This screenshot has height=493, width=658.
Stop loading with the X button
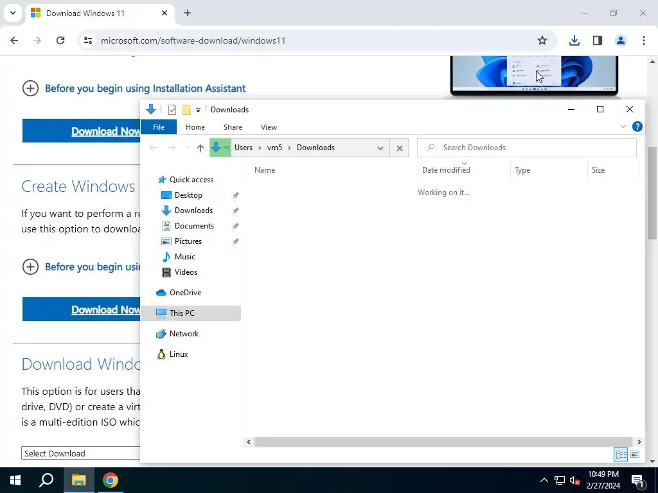click(400, 148)
